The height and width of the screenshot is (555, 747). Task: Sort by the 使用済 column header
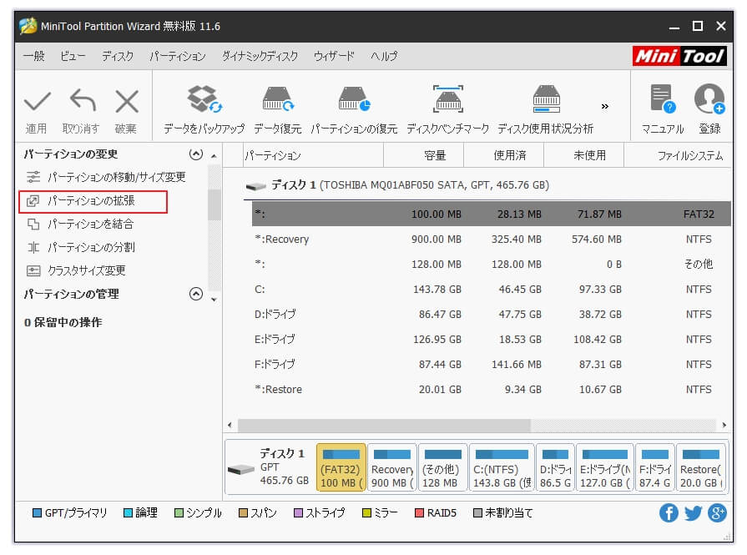click(503, 155)
